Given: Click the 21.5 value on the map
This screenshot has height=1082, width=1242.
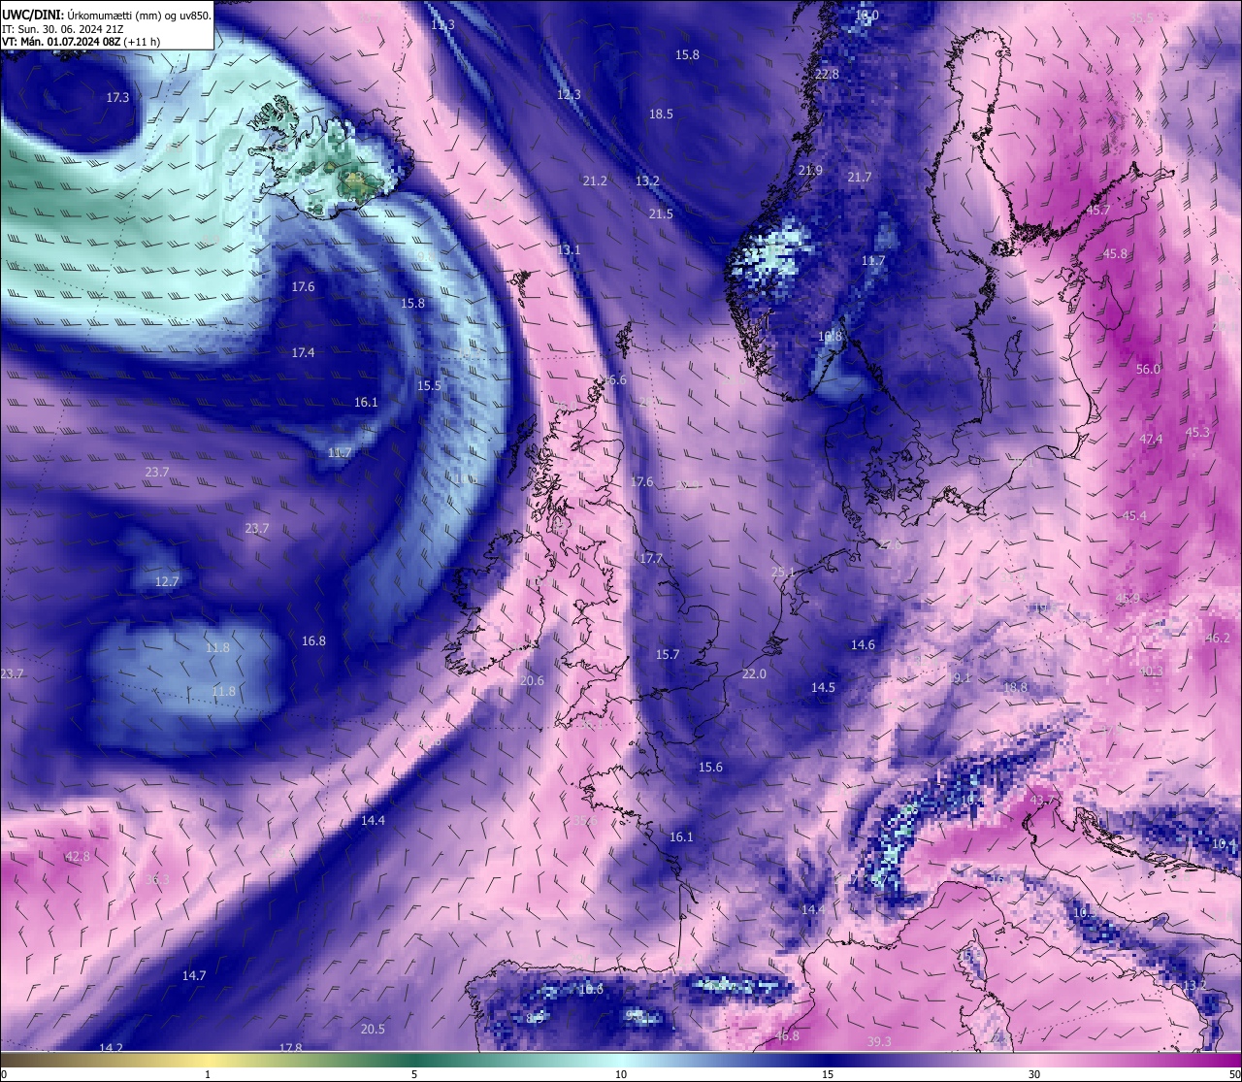Looking at the screenshot, I should (661, 214).
